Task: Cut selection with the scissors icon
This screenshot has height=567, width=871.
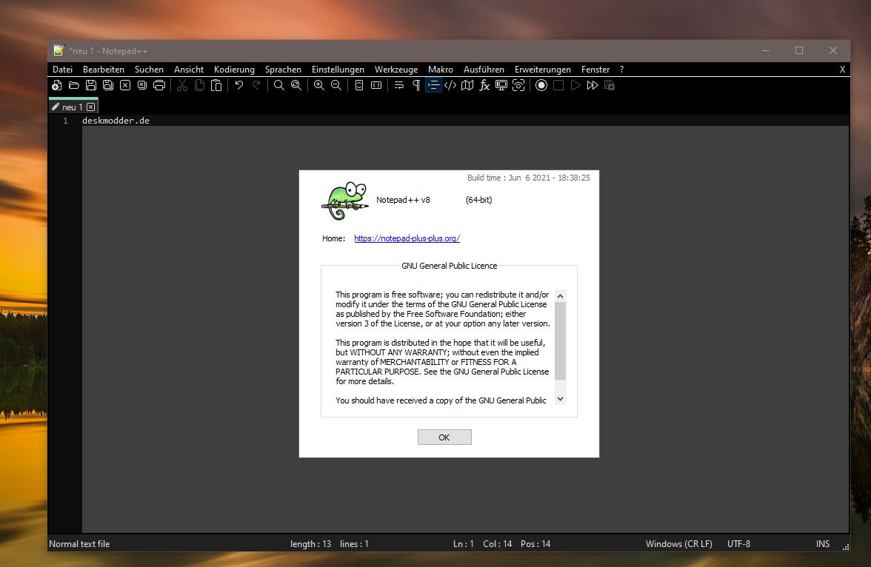Action: coord(182,85)
